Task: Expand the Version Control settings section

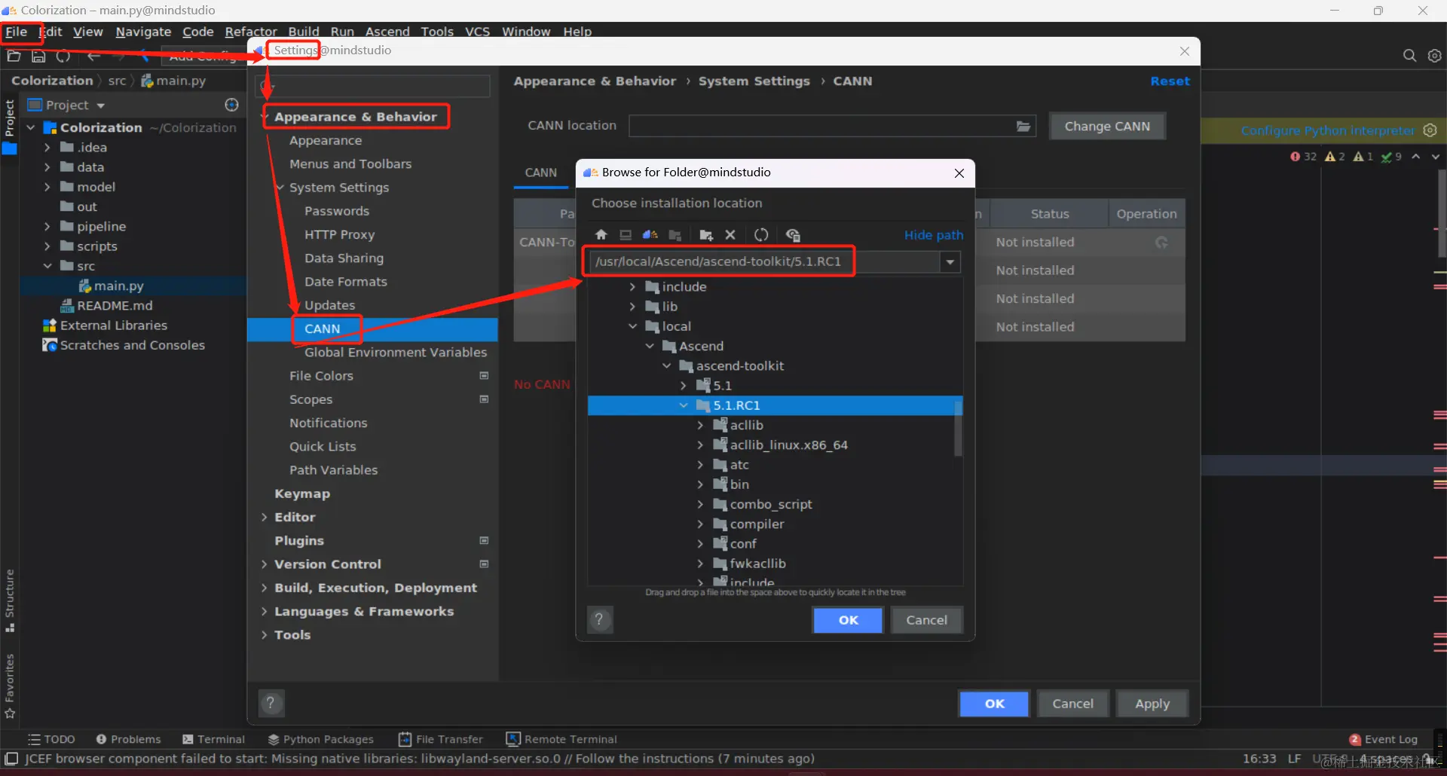Action: pos(265,564)
